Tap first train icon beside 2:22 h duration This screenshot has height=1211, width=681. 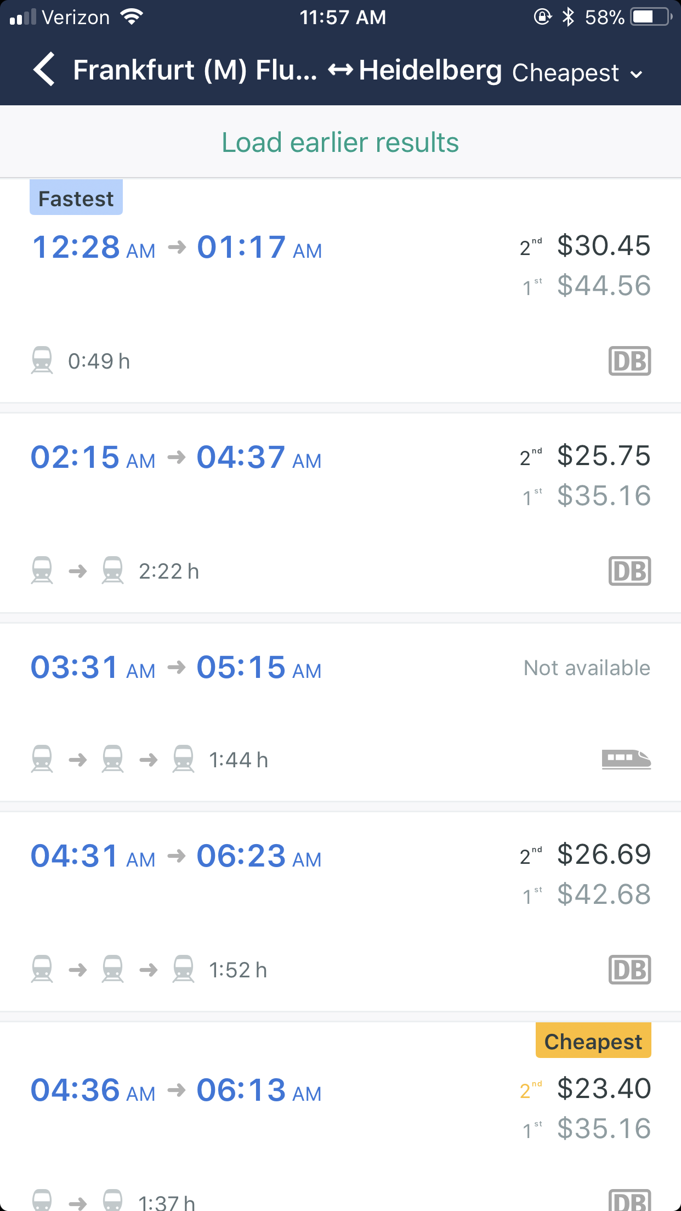pyautogui.click(x=42, y=570)
